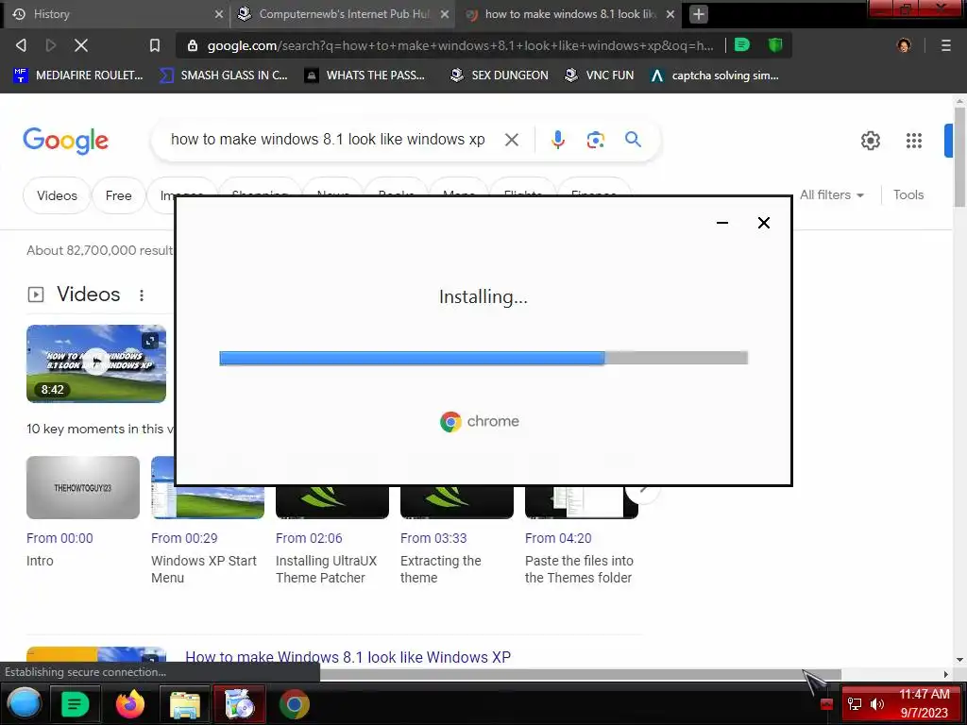Click the browser back arrow button
The width and height of the screenshot is (967, 725).
pyautogui.click(x=21, y=45)
